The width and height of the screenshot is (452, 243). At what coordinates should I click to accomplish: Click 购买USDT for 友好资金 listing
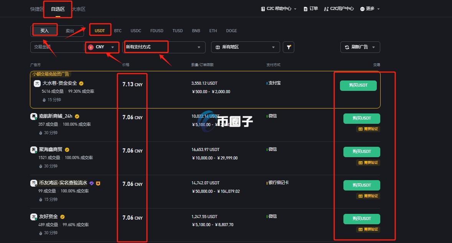[x=361, y=218]
